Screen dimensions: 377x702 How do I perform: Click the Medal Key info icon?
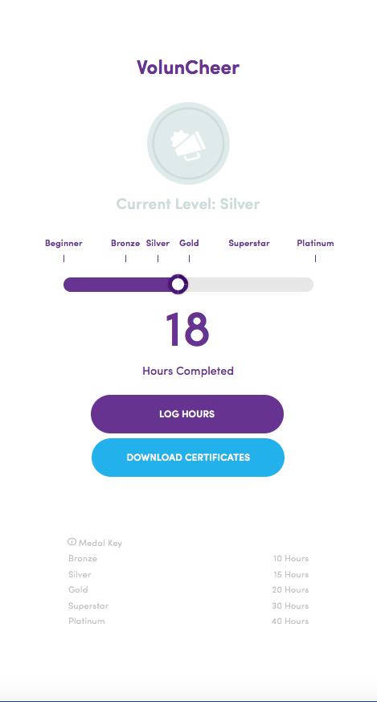pyautogui.click(x=72, y=542)
